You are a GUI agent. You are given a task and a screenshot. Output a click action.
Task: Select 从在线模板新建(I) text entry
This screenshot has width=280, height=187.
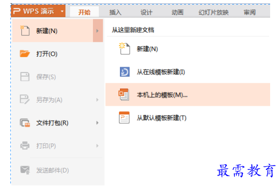[161, 72]
